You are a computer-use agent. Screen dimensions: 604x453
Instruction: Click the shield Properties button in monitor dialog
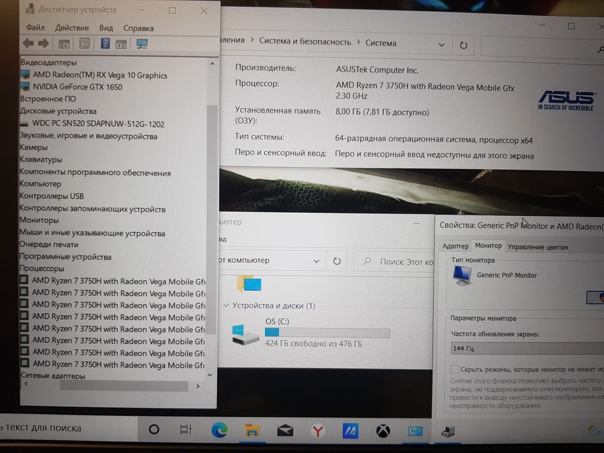(595, 297)
